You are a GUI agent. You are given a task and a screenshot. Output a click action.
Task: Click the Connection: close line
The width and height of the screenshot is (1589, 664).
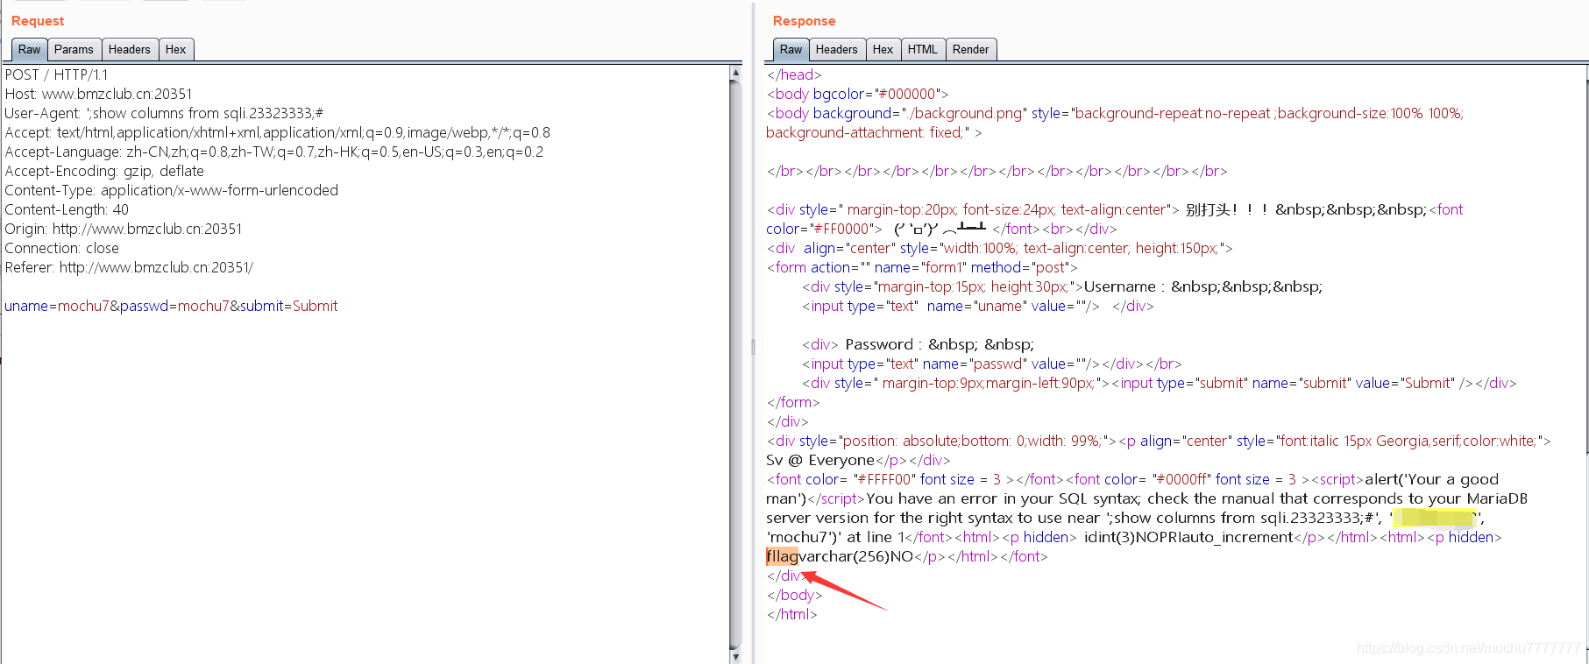click(61, 249)
